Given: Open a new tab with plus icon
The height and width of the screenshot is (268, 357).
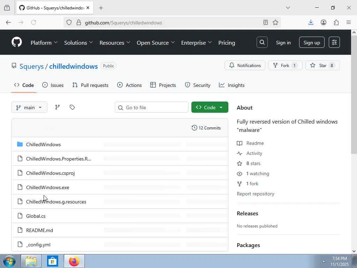Looking at the screenshot, I should coord(101,8).
